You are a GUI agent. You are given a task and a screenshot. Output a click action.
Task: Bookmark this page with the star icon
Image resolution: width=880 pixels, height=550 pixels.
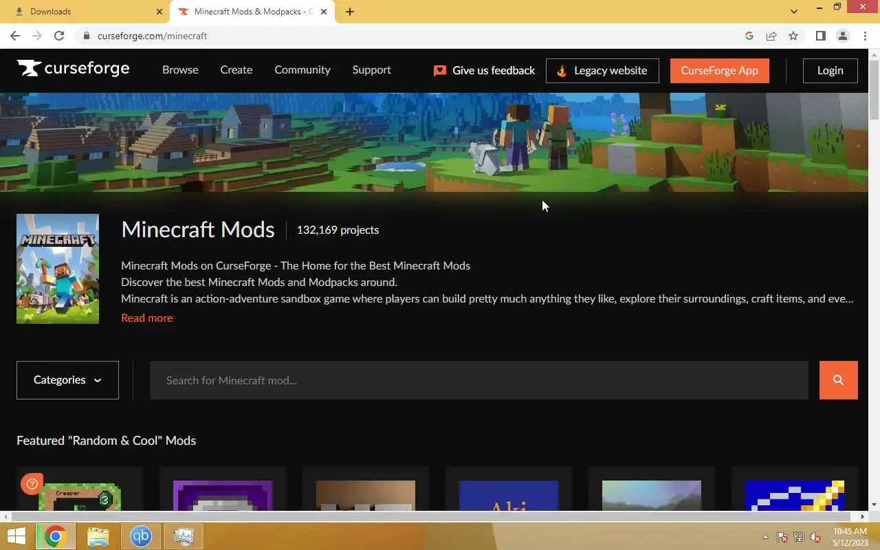[793, 36]
